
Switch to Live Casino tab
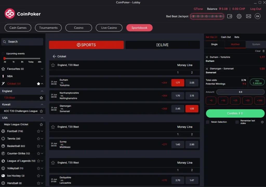coord(109,28)
